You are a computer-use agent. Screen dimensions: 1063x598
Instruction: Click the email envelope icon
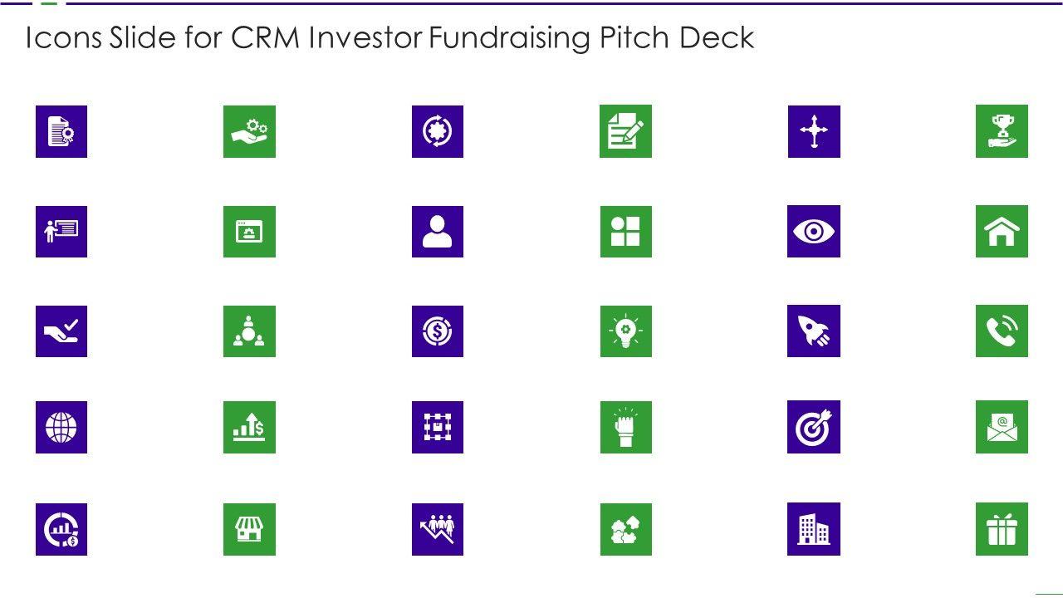click(1002, 428)
